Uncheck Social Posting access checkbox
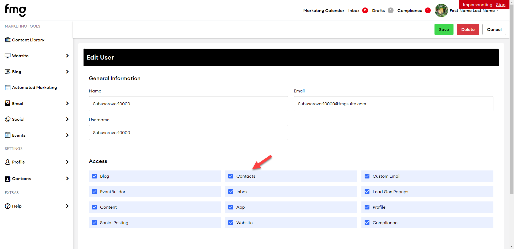This screenshot has width=514, height=249. tap(95, 223)
